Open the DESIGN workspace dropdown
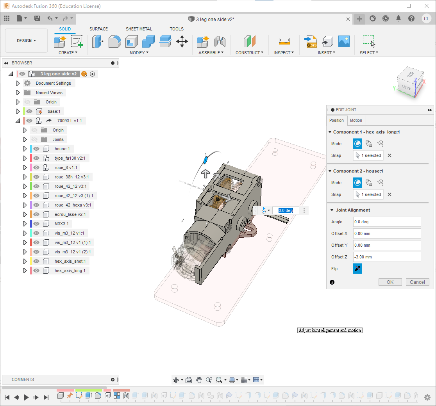The image size is (436, 406). coord(26,41)
